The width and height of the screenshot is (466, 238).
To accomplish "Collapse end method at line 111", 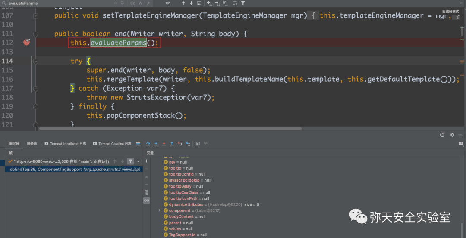I will (x=36, y=34).
